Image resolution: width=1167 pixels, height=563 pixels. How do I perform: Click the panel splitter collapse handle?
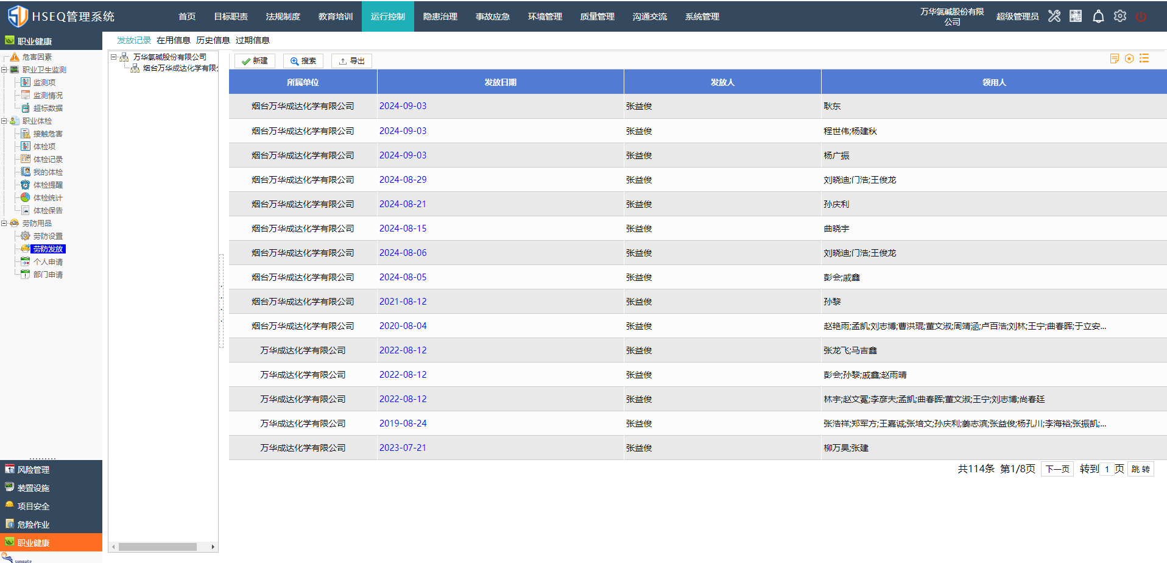(222, 302)
